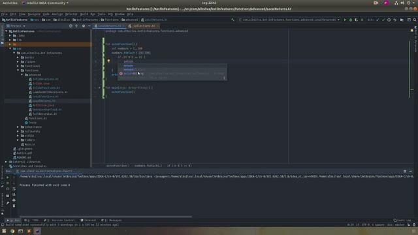Collapse the KotlinFeatures root node

click(7, 31)
